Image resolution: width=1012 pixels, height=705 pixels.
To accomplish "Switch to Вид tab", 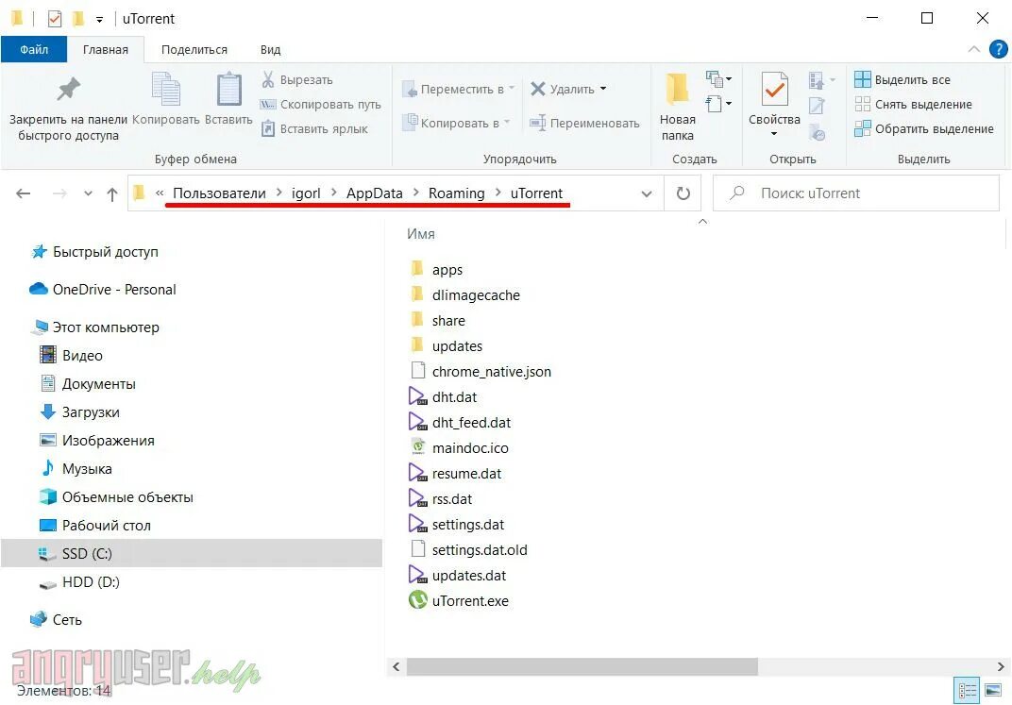I will pyautogui.click(x=270, y=50).
